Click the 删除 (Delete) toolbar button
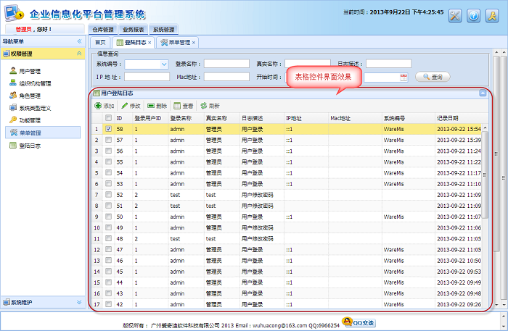Viewport: 508px width, 331px height. click(157, 106)
